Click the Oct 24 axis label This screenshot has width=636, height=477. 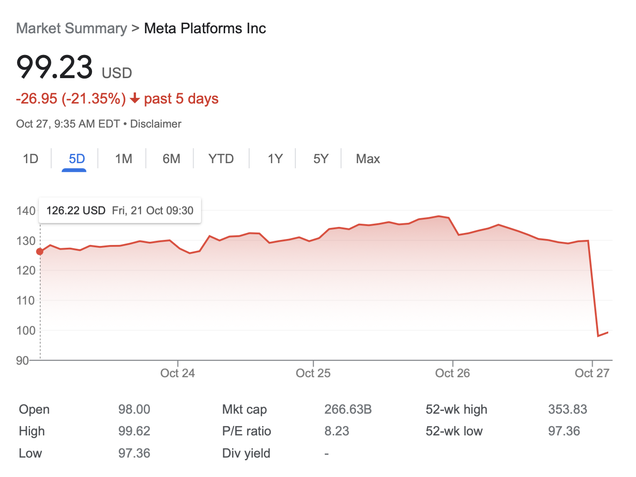pyautogui.click(x=177, y=373)
